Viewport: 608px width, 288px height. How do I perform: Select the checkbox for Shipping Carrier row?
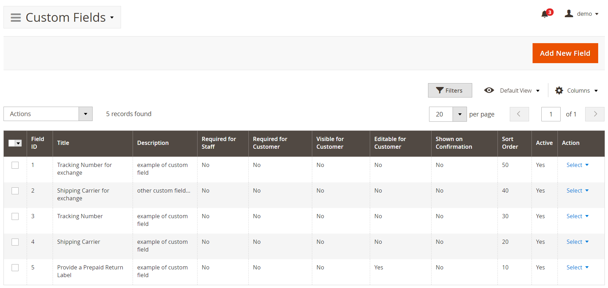point(15,242)
